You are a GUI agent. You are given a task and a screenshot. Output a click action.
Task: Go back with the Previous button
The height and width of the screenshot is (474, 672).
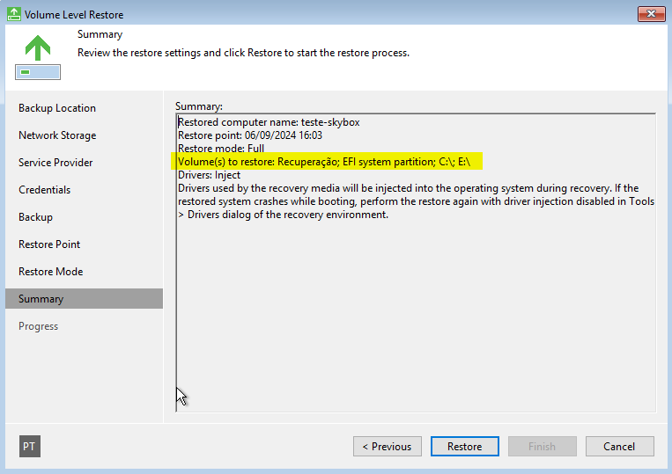pyautogui.click(x=388, y=446)
